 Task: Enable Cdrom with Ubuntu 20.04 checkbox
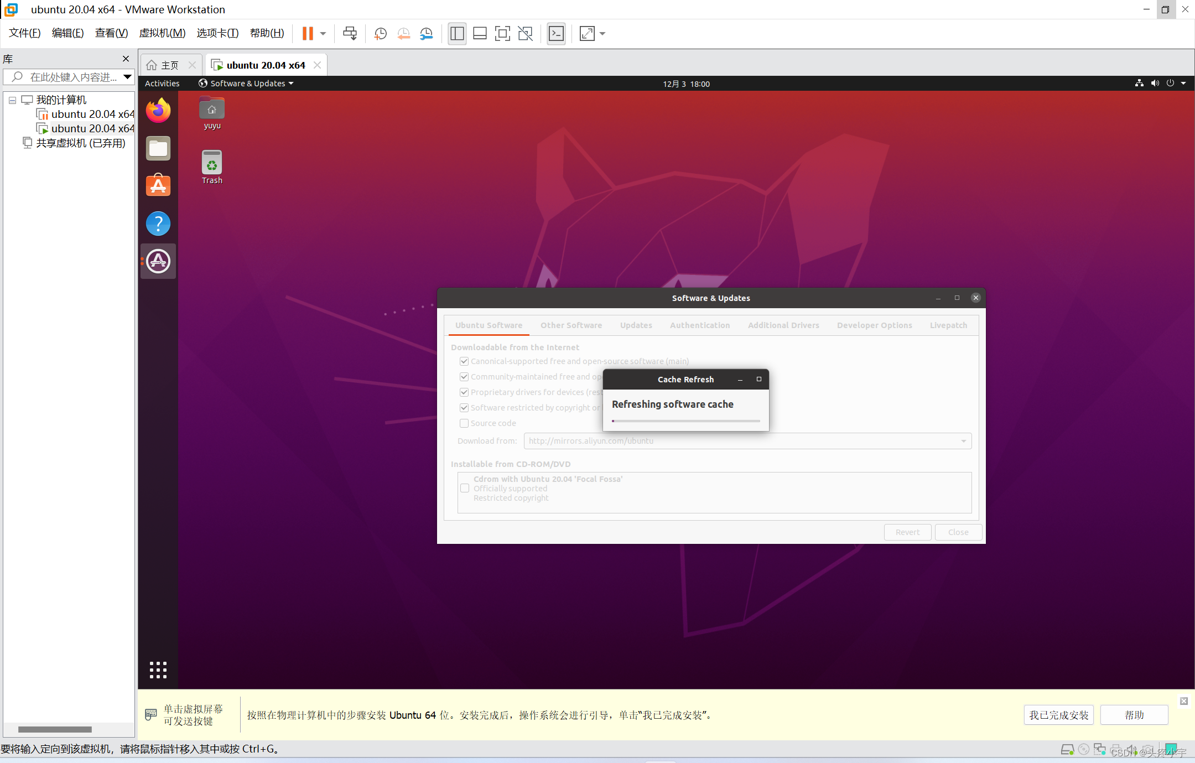click(465, 488)
